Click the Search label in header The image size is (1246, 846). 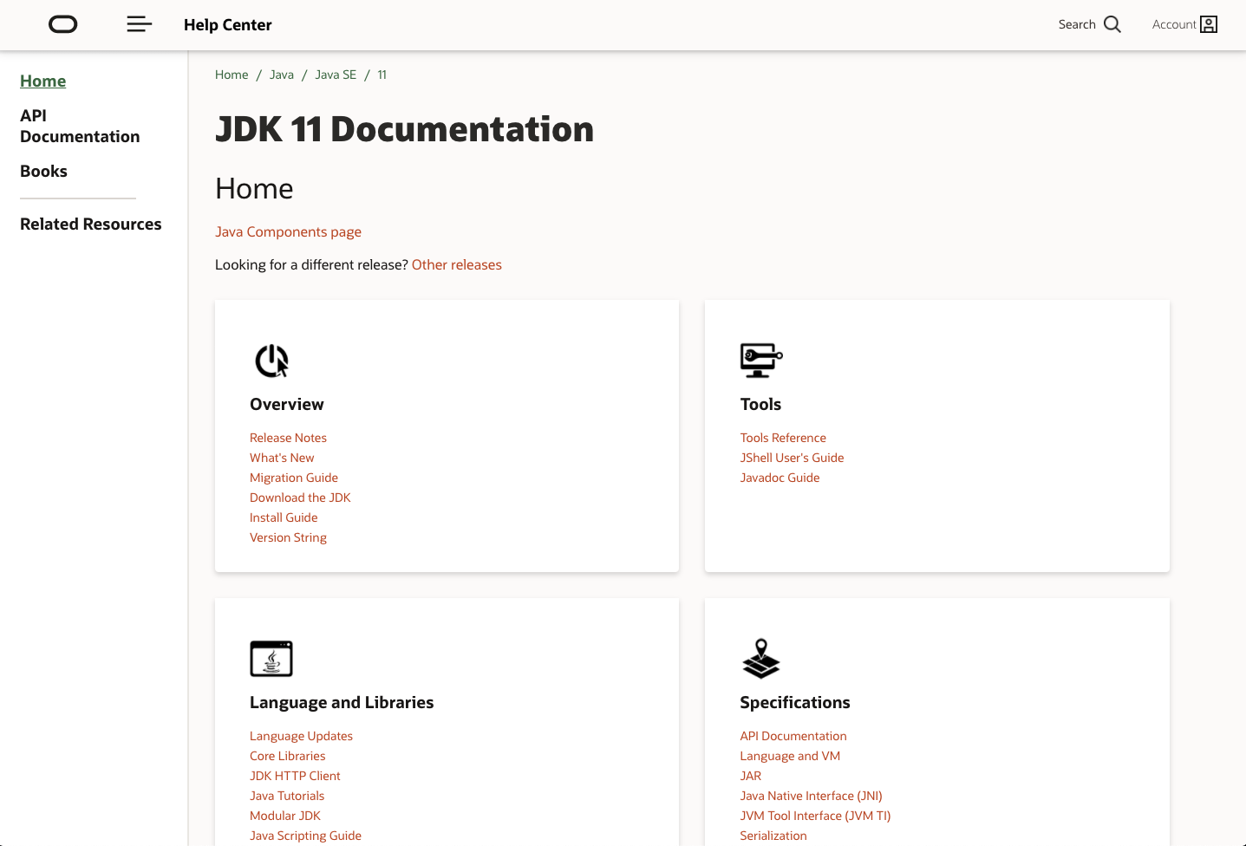click(1077, 24)
